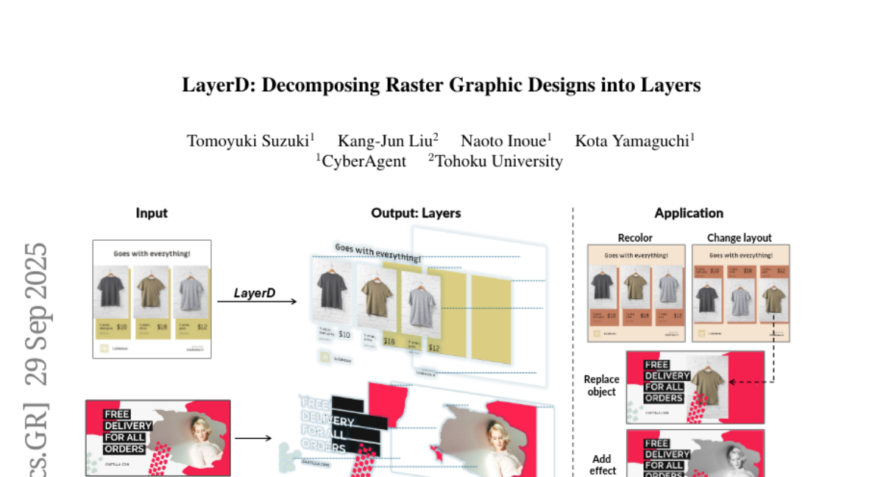Click the arrow labeled LayerD

[257, 301]
